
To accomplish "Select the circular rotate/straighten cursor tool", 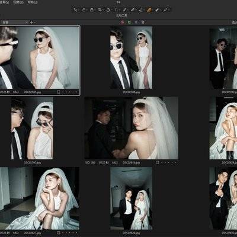I will tap(108, 9).
